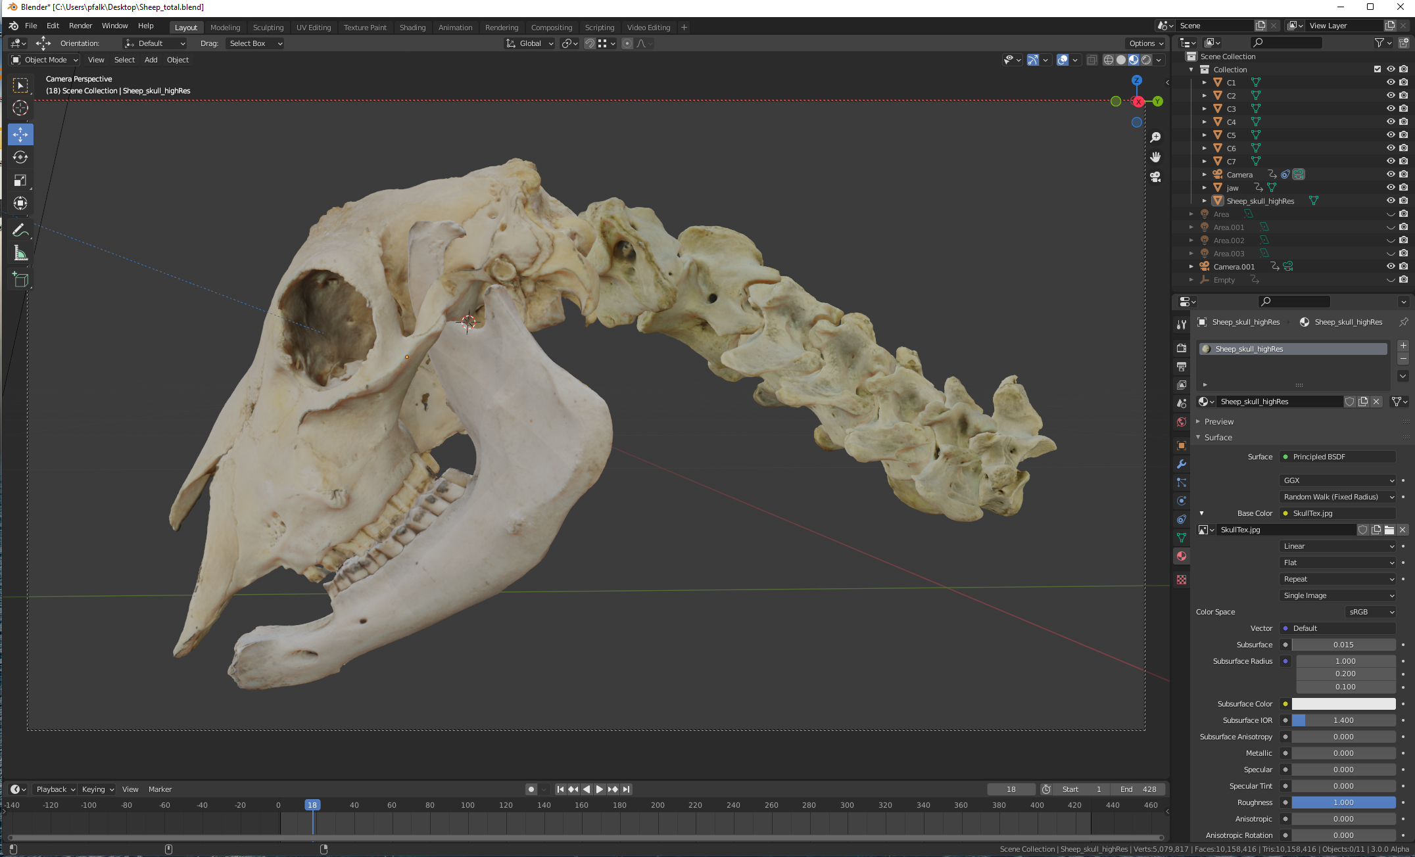Uncheck the Collection exclude checkbox
This screenshot has height=857, width=1415.
pyautogui.click(x=1378, y=69)
